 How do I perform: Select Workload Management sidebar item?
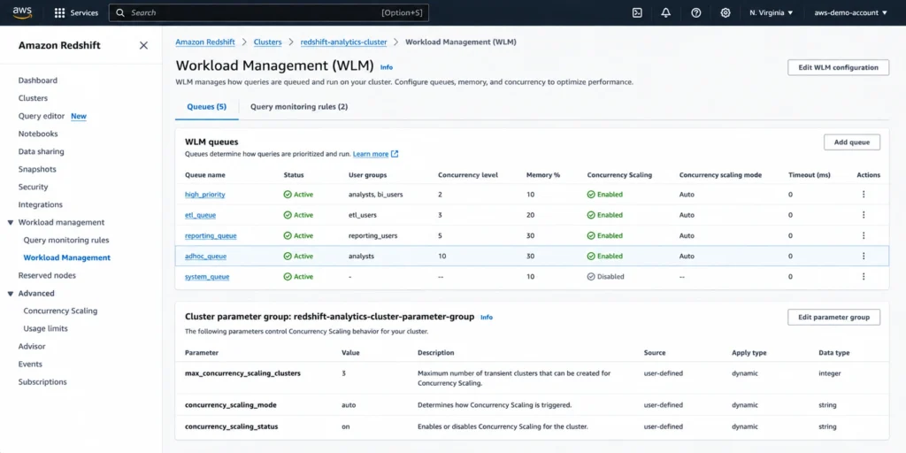(x=67, y=257)
